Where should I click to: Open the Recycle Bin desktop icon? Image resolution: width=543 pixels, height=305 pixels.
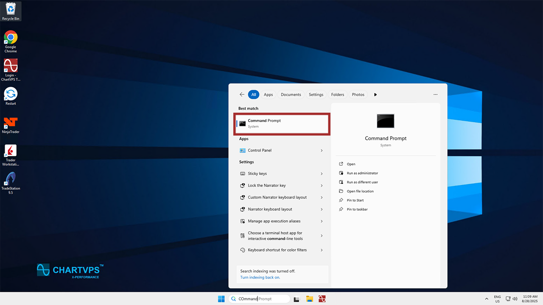pyautogui.click(x=11, y=11)
